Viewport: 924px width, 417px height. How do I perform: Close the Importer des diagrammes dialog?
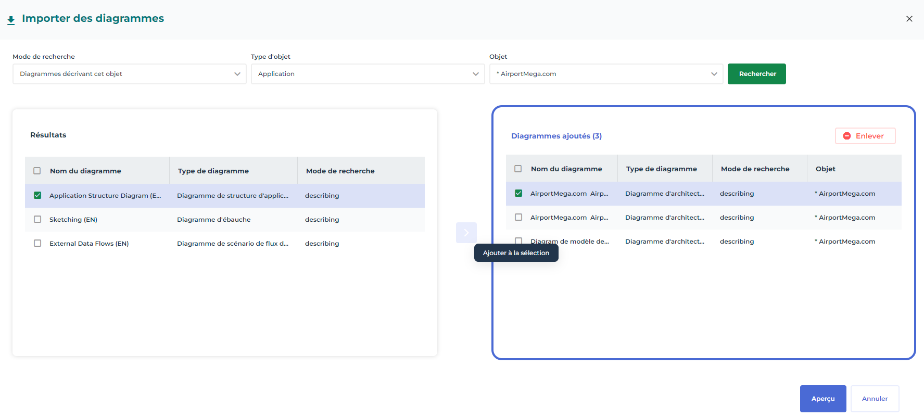coord(909,19)
